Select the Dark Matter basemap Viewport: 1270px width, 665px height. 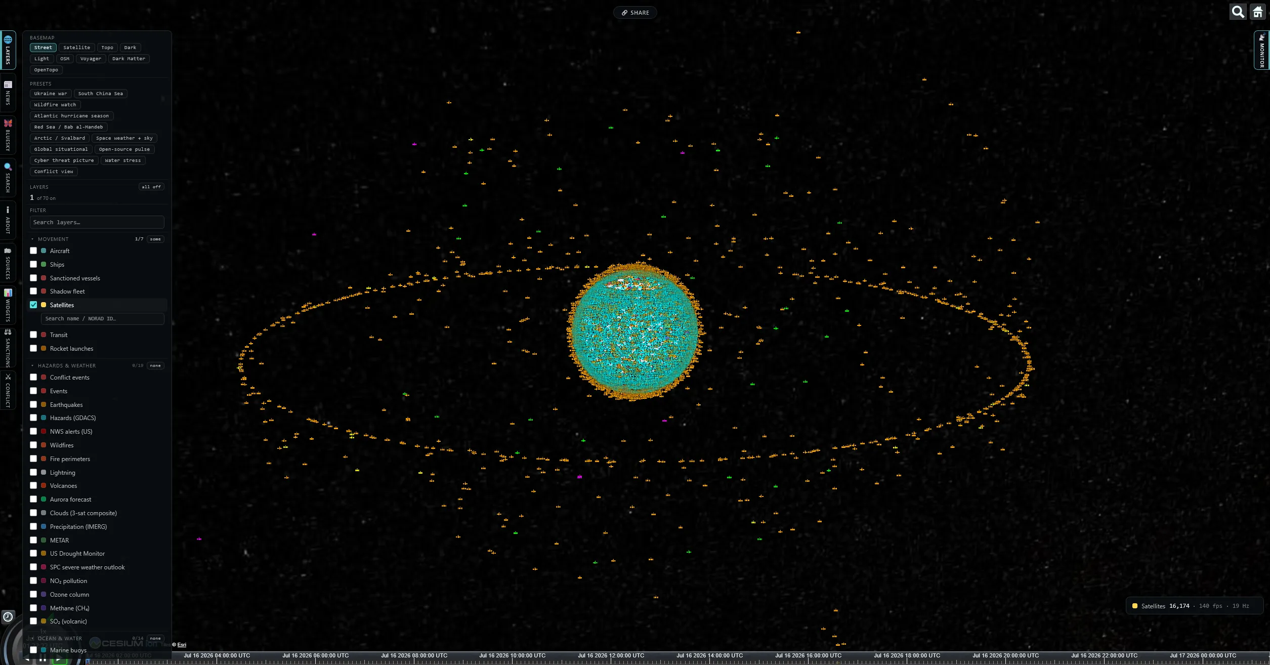coord(129,59)
